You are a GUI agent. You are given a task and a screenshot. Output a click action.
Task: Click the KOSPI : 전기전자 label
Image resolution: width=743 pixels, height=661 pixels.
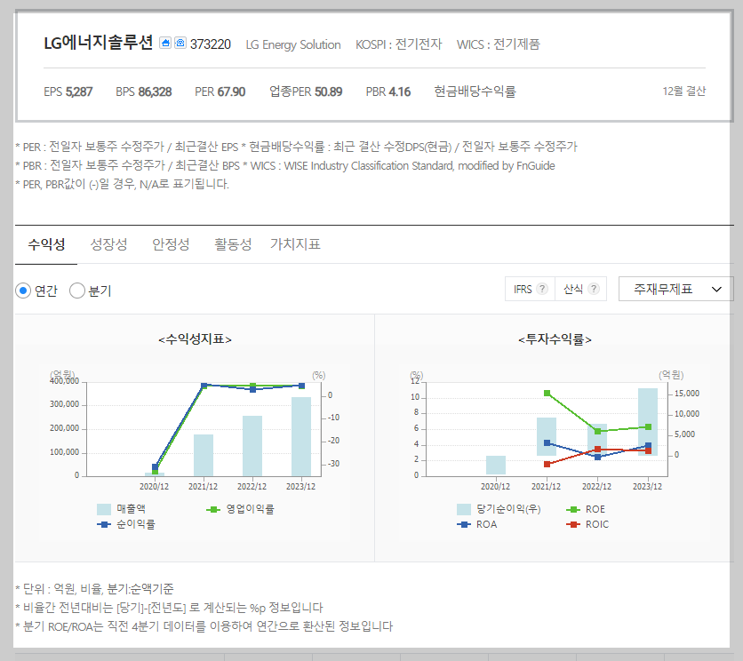398,44
